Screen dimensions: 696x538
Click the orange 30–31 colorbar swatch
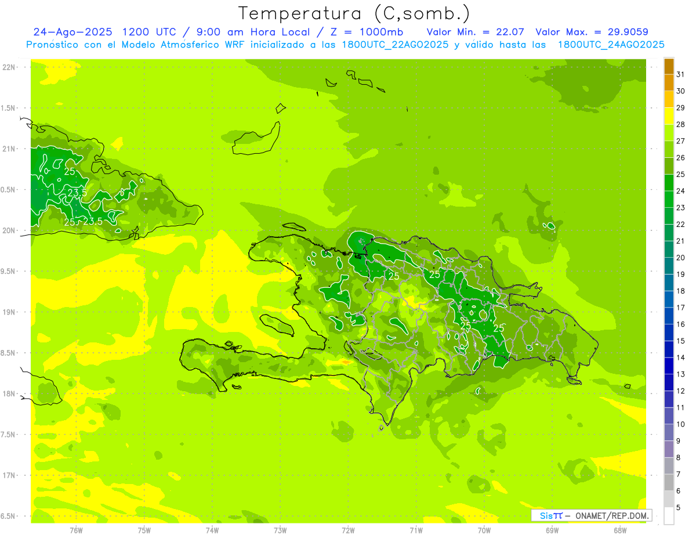click(x=669, y=82)
